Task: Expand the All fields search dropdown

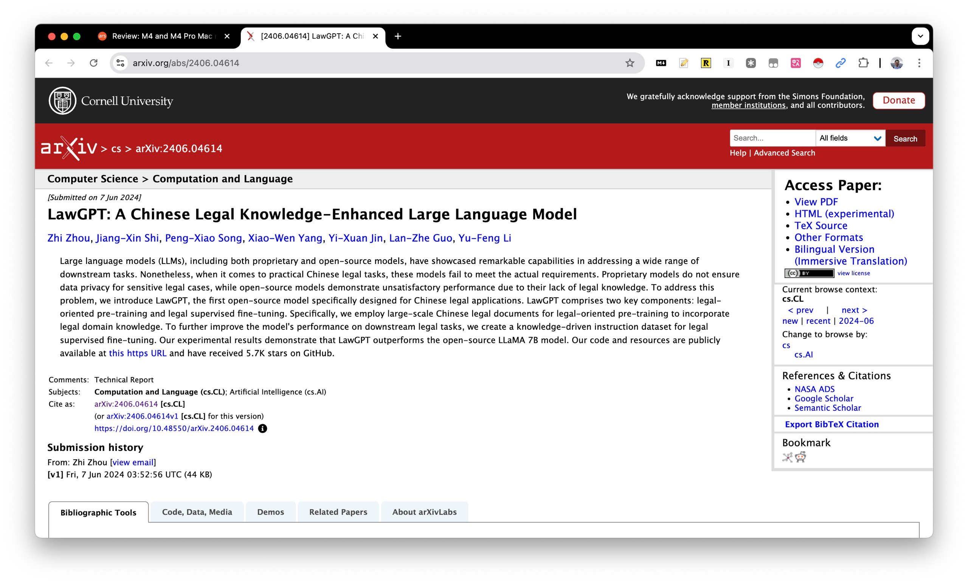Action: [850, 138]
